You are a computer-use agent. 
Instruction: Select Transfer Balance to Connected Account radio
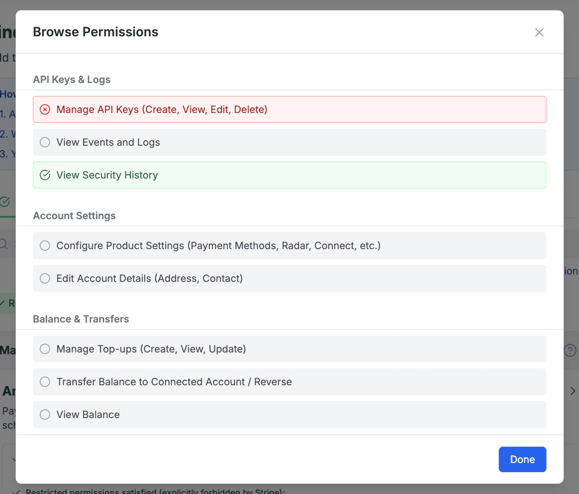(x=45, y=382)
